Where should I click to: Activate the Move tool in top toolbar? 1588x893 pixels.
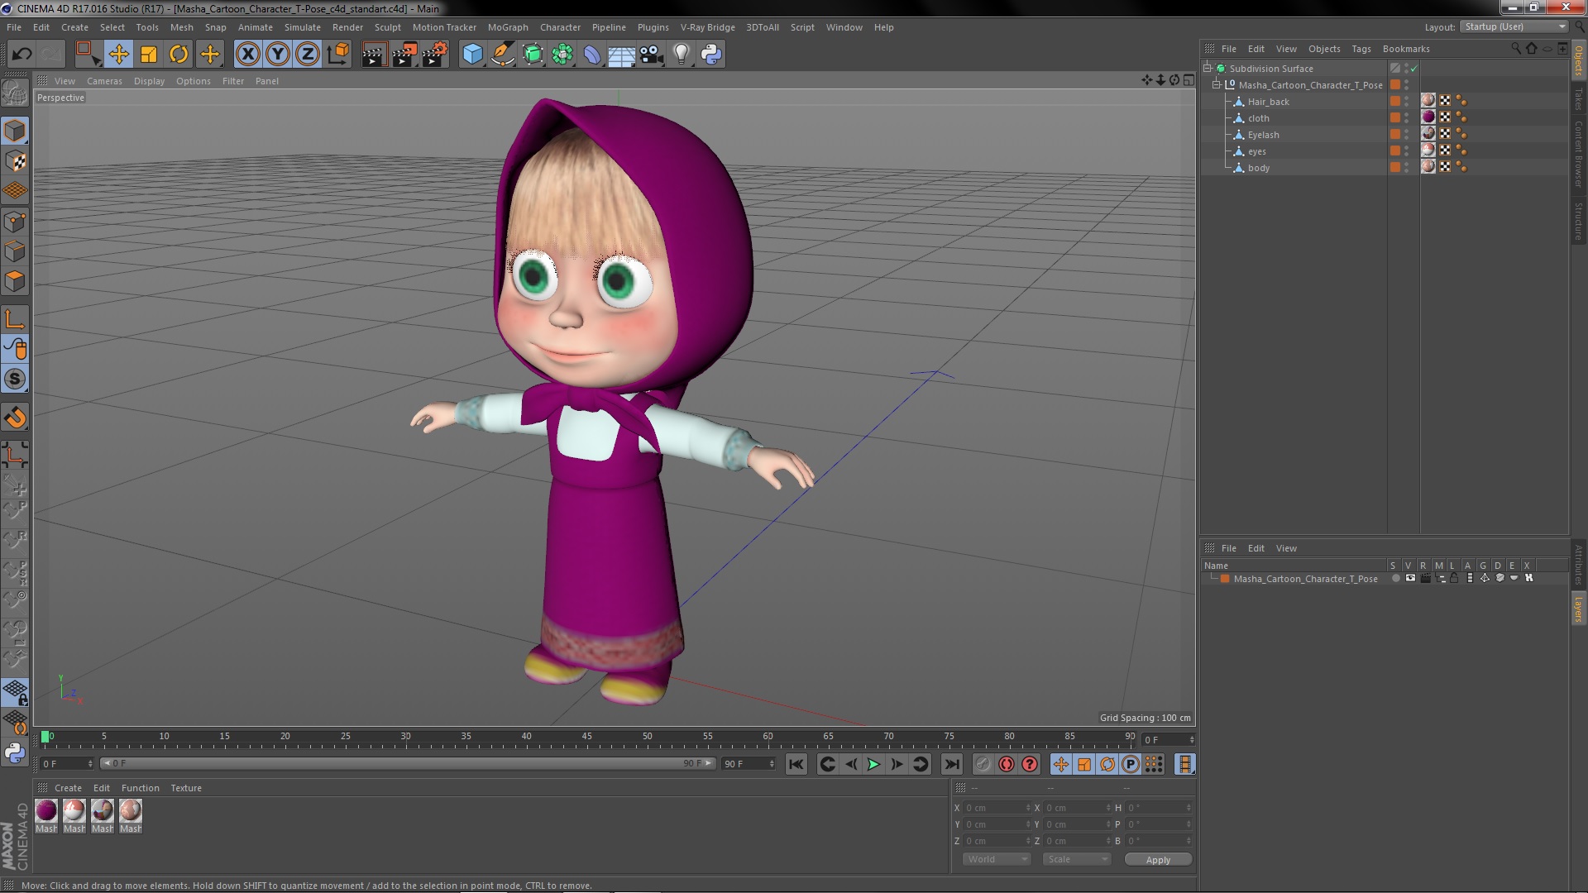(118, 55)
